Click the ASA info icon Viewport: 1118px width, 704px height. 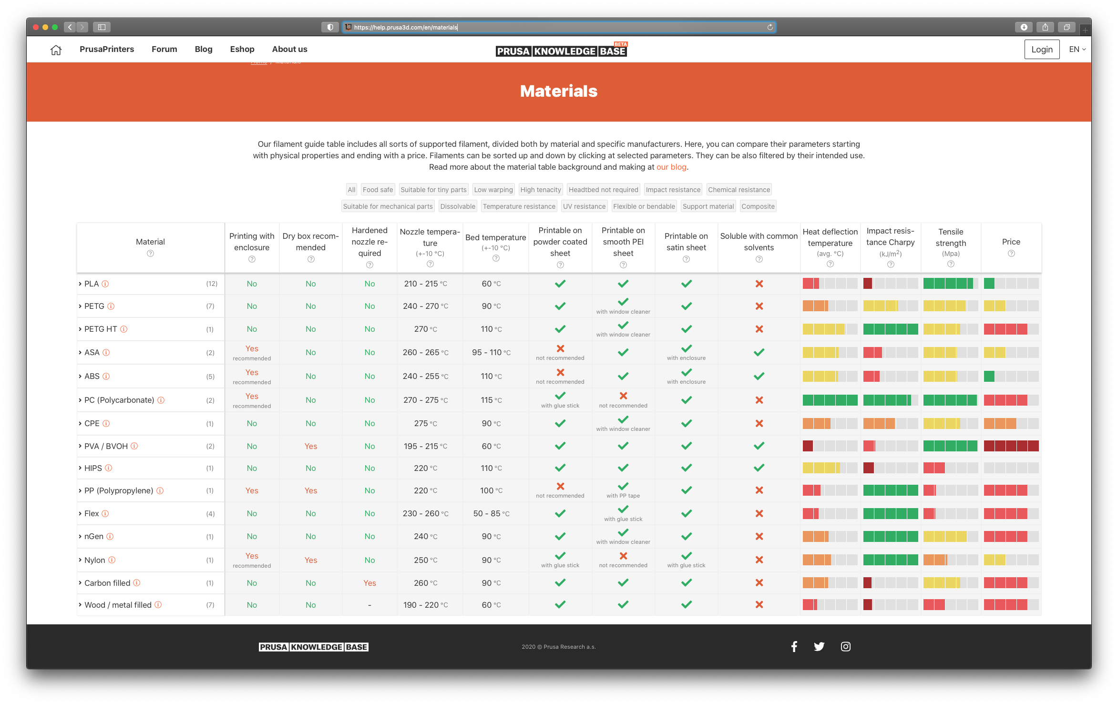click(106, 353)
